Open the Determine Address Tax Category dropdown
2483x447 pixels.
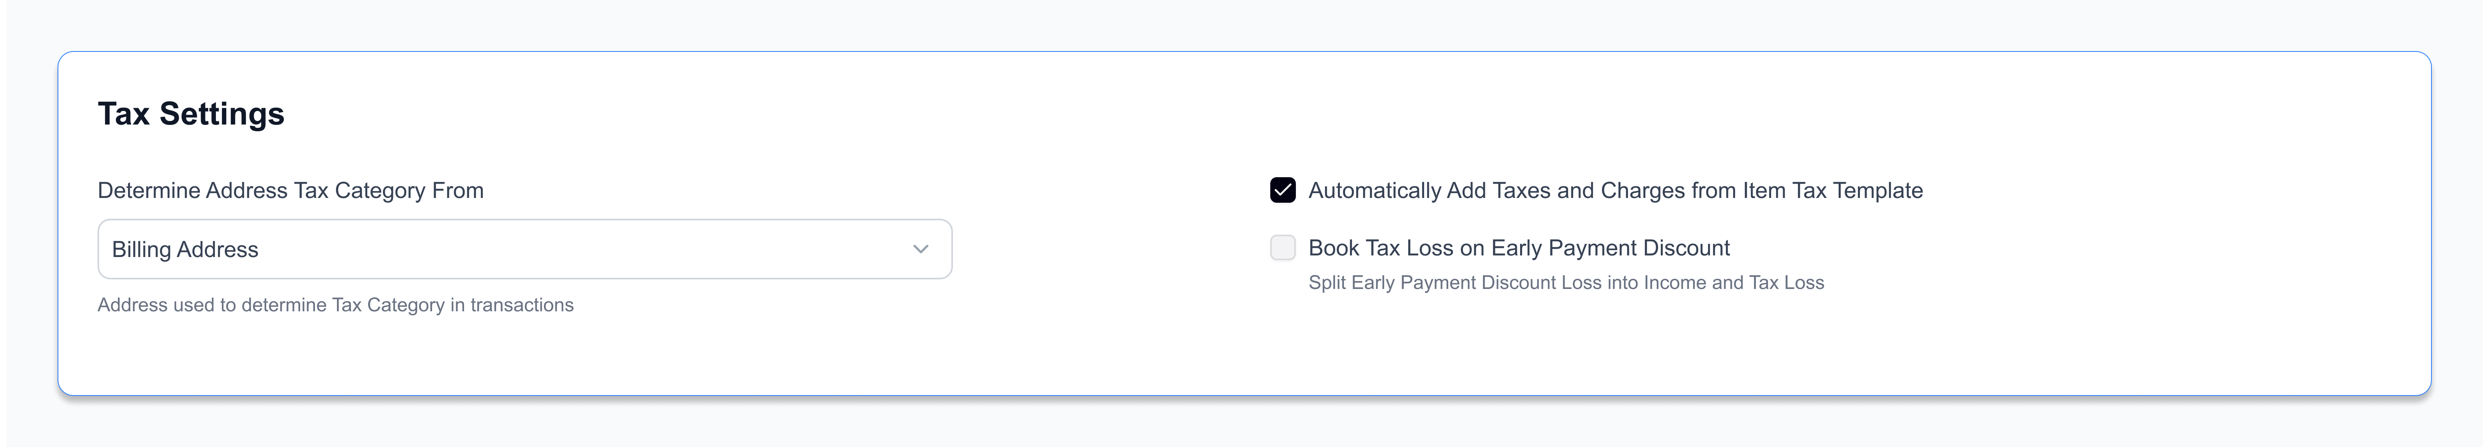point(524,249)
